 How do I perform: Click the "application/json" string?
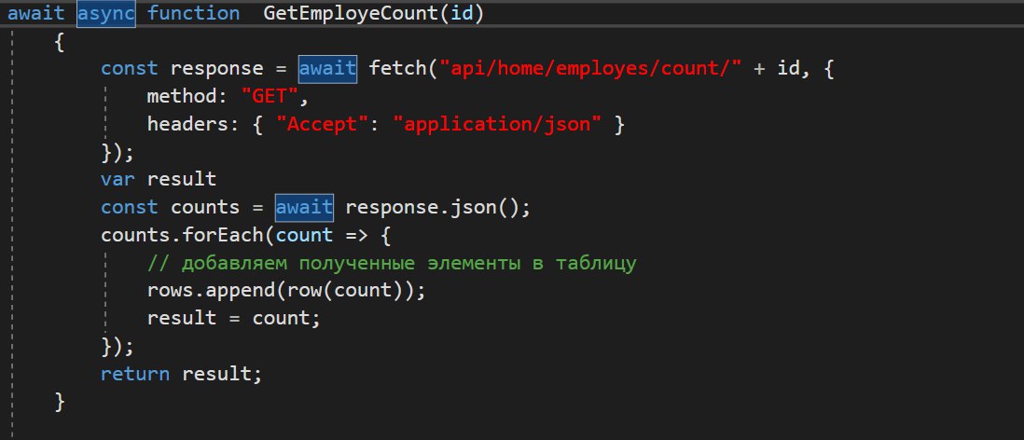click(496, 124)
